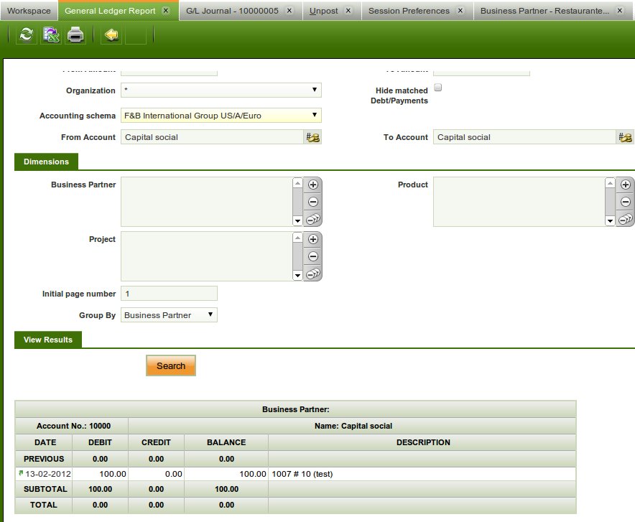This screenshot has height=522, width=635.
Task: Toggle Hide matched Debt/Payments checkbox
Action: (438, 88)
